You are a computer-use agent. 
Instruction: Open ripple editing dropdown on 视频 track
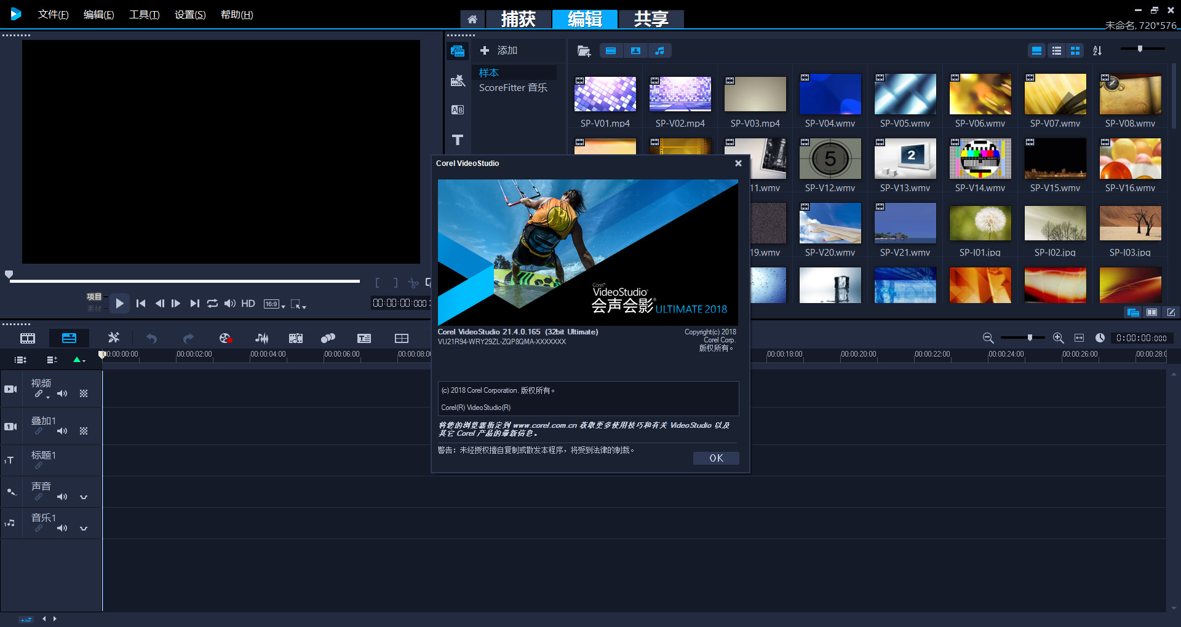tap(48, 397)
